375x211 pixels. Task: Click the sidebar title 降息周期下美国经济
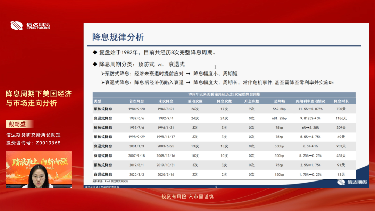click(x=39, y=94)
